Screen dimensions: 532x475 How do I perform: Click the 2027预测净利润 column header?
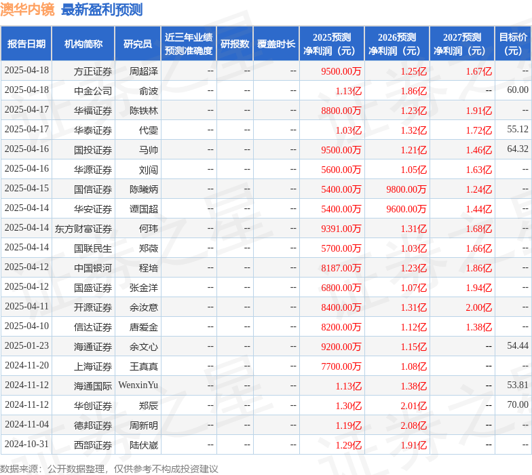tap(462, 44)
